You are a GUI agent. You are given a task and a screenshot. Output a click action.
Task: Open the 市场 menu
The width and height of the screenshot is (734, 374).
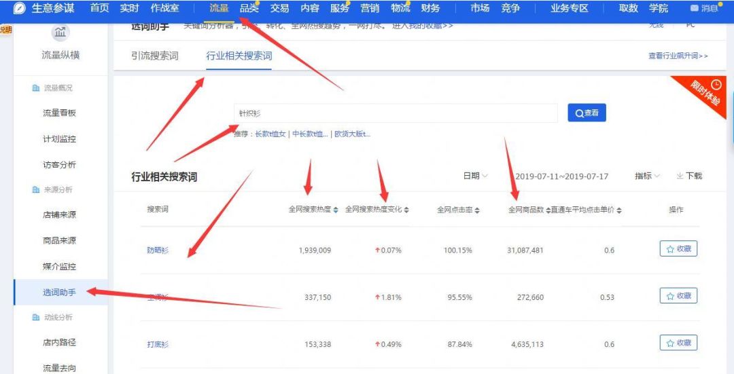pyautogui.click(x=480, y=8)
